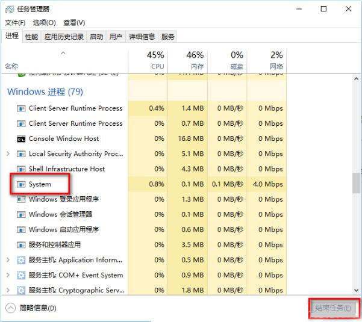Maximize the Task Manager window
The image size is (362, 322).
[x=323, y=9]
